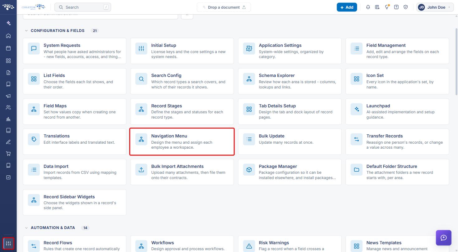Open the pencil icon in left sidebar

(8, 142)
